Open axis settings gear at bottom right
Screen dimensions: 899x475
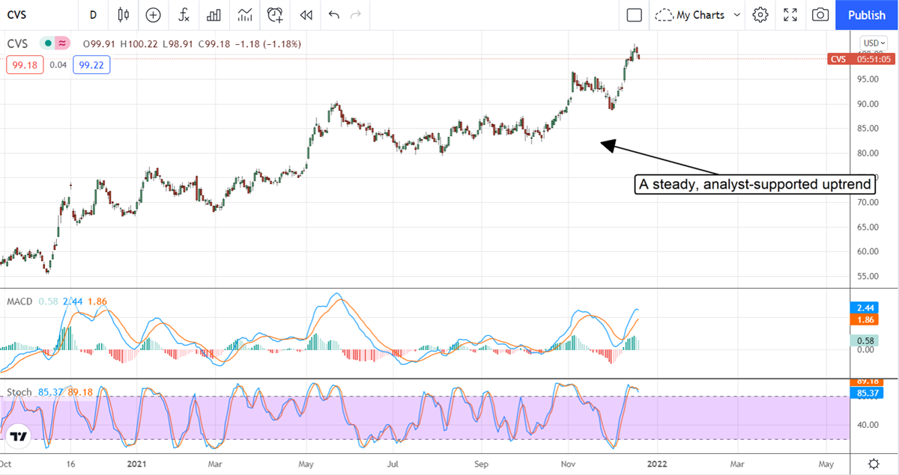(874, 464)
